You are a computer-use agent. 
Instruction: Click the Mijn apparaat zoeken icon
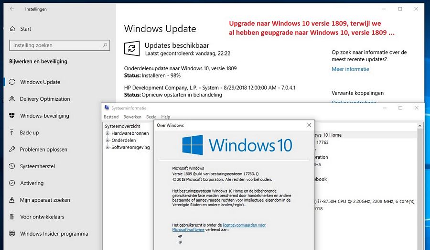[x=12, y=200]
